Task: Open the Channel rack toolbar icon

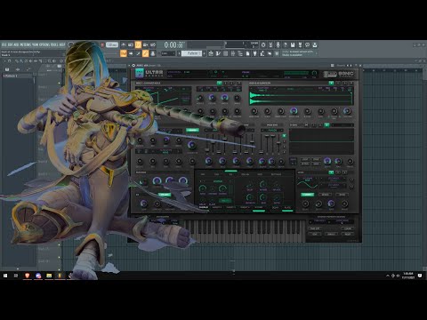Action: (225, 53)
